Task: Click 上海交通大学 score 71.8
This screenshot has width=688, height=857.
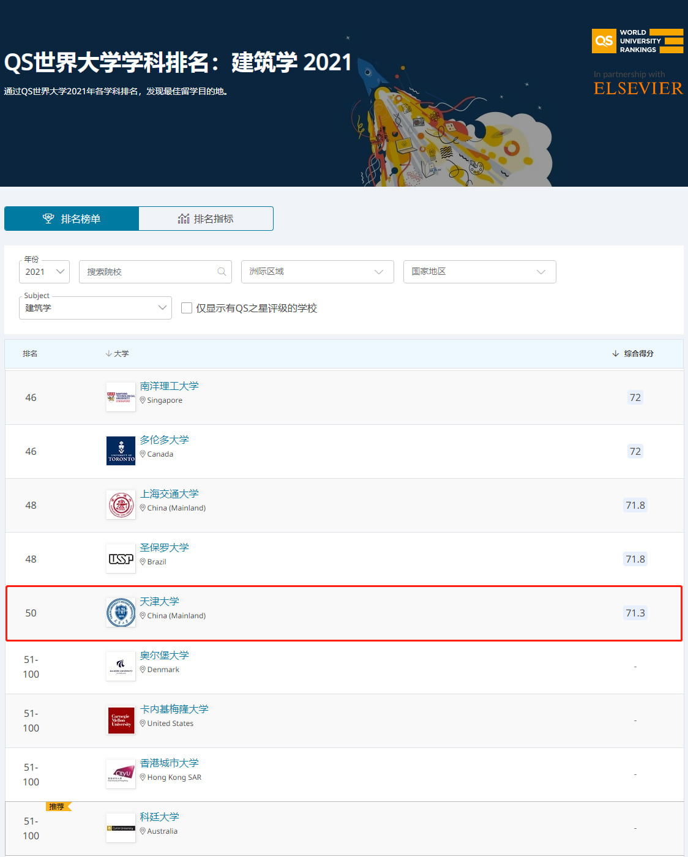Action: (x=635, y=505)
